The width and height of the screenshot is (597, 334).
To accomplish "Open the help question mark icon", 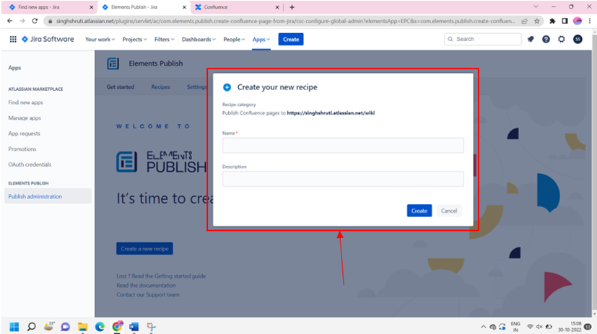I will click(x=546, y=39).
